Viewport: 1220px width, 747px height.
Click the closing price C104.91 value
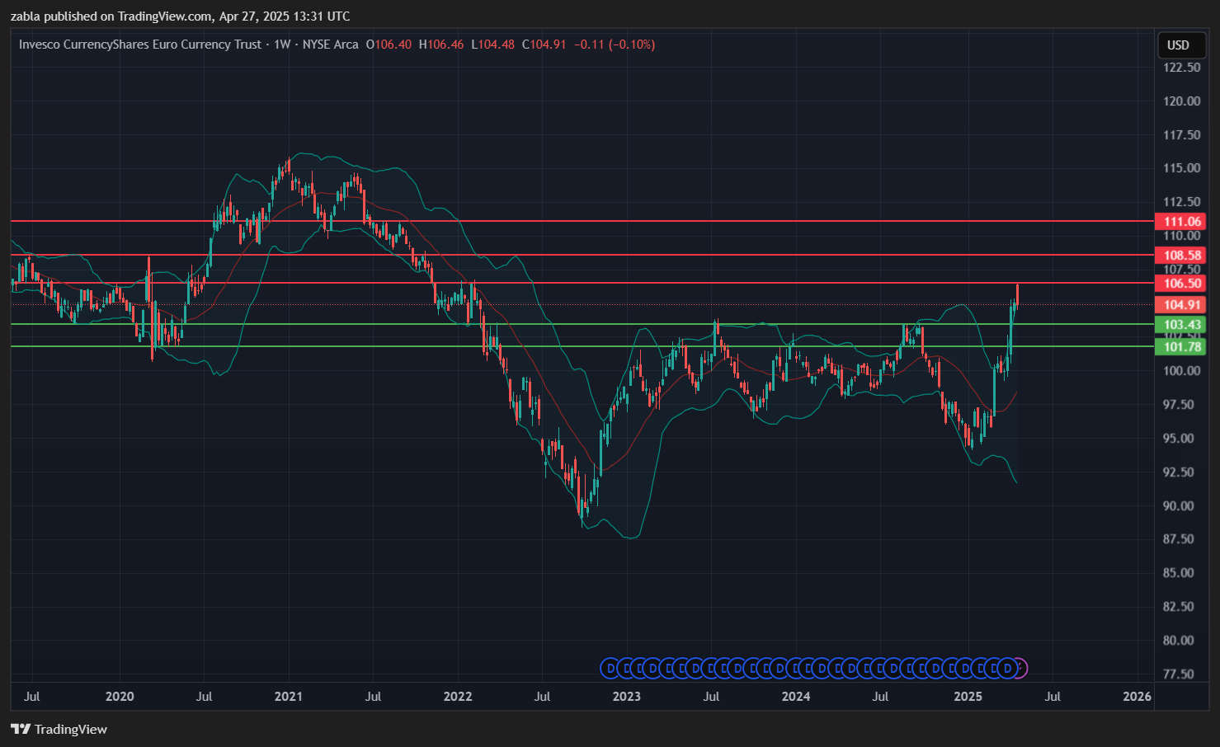(544, 45)
